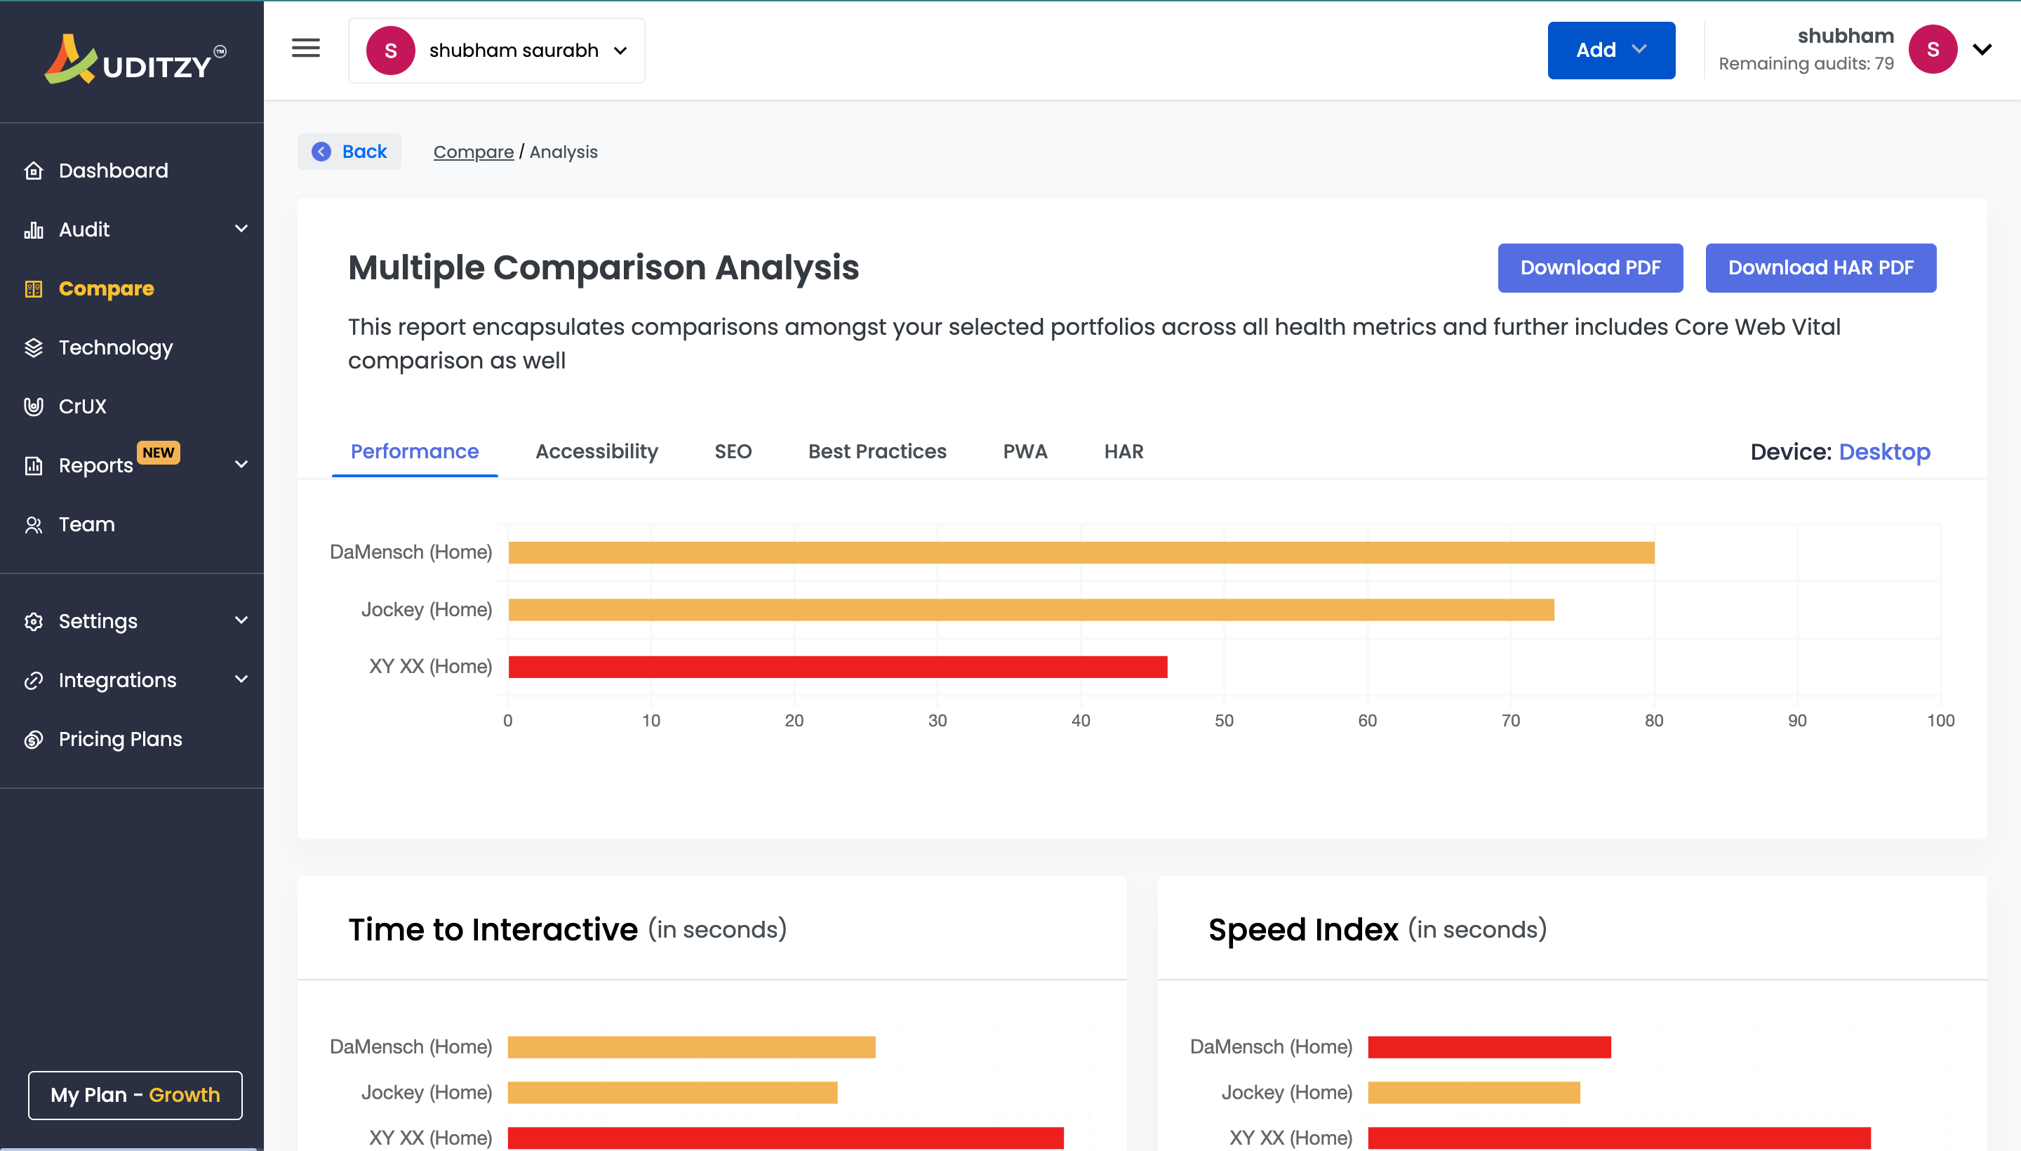Click the CrUX sidebar icon
This screenshot has width=2021, height=1151.
(x=33, y=406)
